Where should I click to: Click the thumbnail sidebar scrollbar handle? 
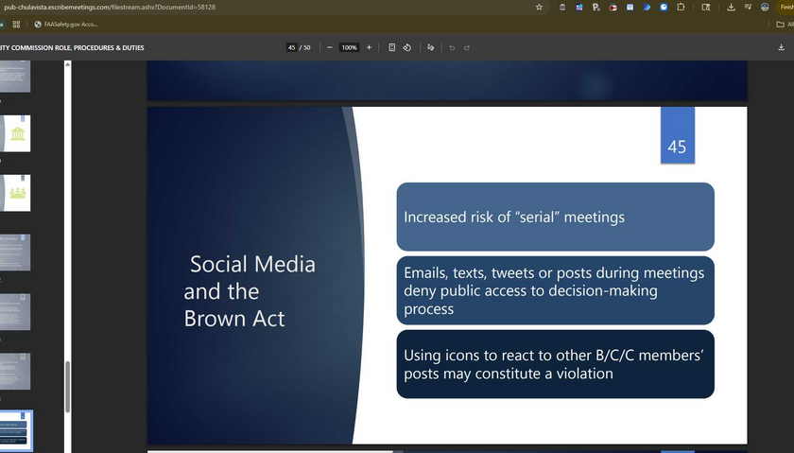click(x=67, y=388)
